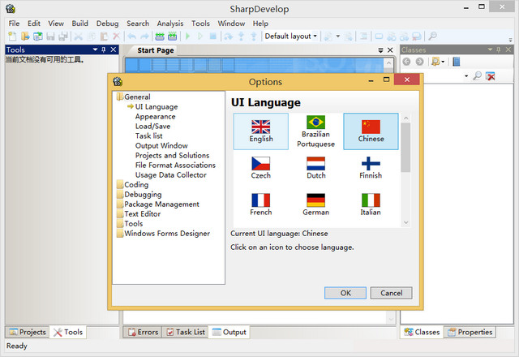Click the Save All toolbar icon

click(x=63, y=36)
